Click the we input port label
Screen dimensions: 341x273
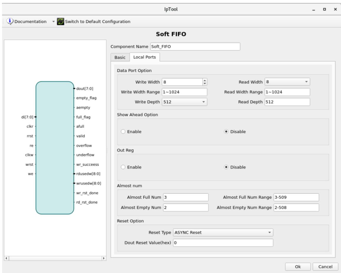(x=31, y=174)
